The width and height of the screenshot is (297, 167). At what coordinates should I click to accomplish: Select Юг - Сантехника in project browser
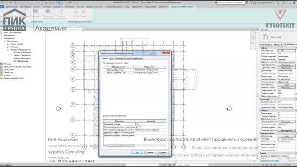[x=21, y=61]
